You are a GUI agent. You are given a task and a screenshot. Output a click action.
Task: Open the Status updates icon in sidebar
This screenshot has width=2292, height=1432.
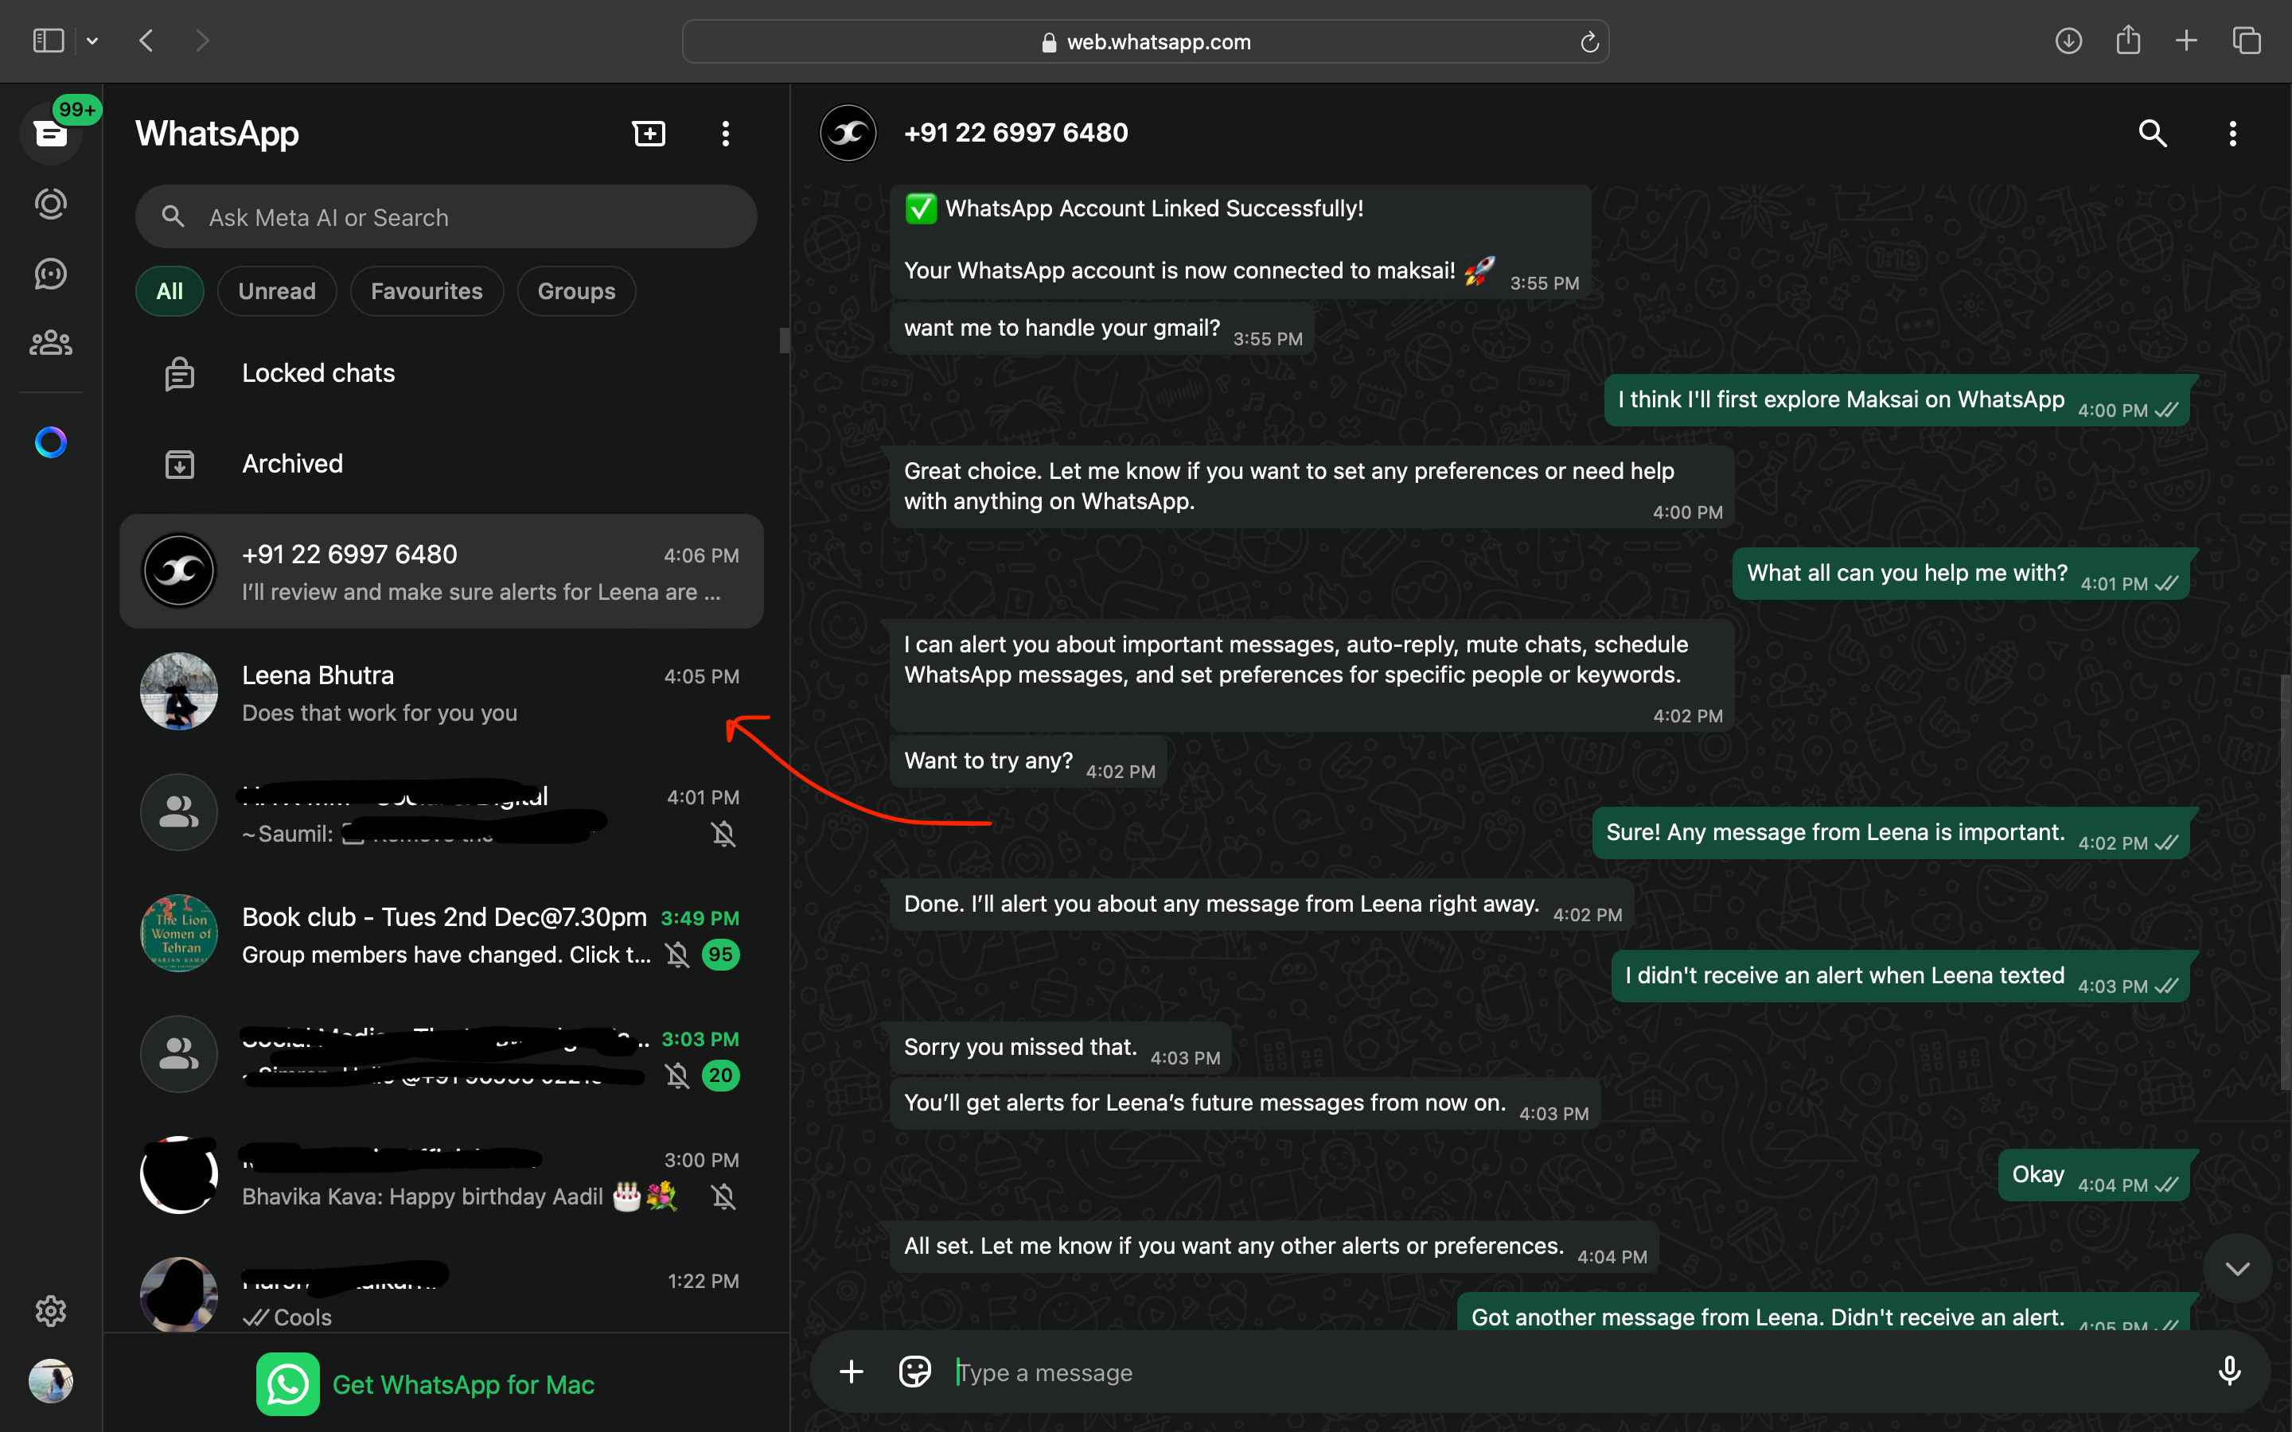pos(50,204)
